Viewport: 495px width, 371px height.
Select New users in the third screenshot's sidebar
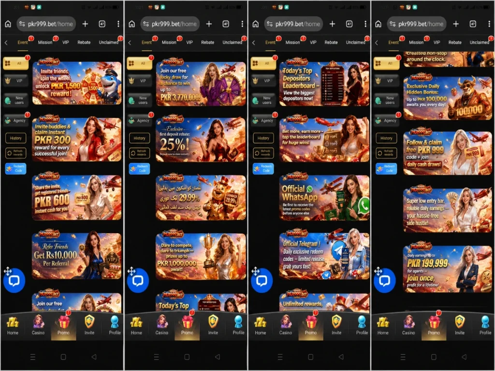(263, 100)
